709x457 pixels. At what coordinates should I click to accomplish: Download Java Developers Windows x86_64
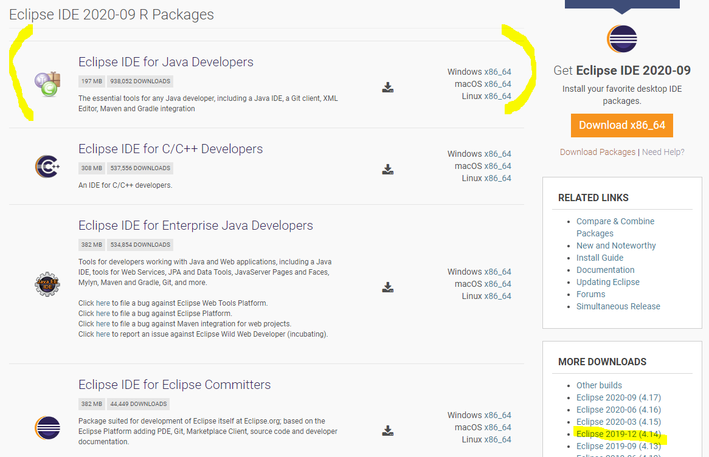497,72
